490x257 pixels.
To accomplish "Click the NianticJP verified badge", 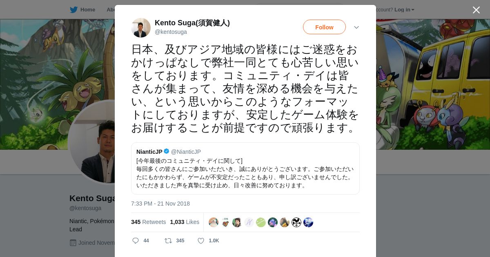I will [x=167, y=151].
